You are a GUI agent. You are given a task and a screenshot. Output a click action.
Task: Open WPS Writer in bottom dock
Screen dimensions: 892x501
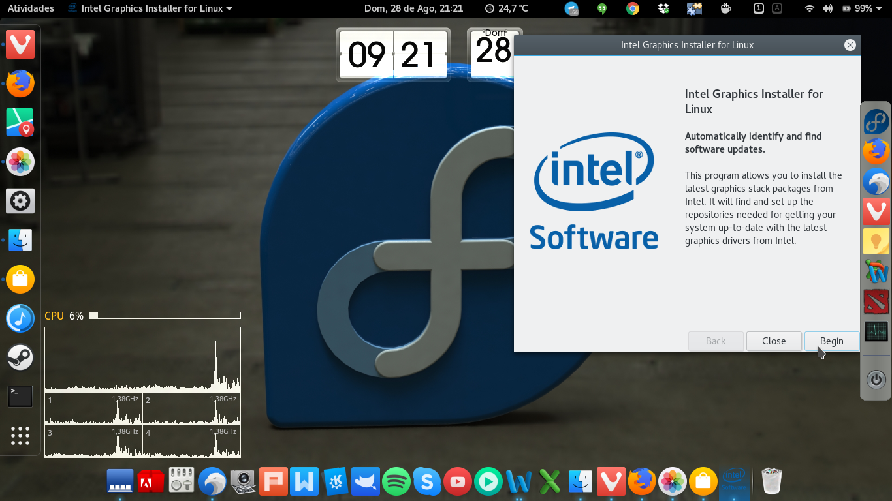tap(304, 481)
